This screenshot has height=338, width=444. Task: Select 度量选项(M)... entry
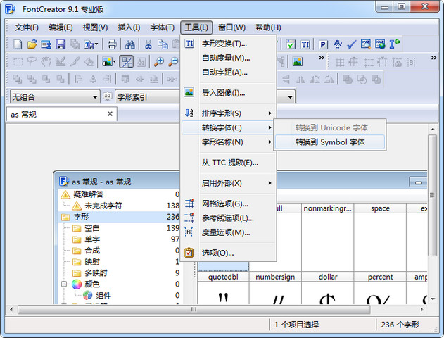pyautogui.click(x=229, y=232)
